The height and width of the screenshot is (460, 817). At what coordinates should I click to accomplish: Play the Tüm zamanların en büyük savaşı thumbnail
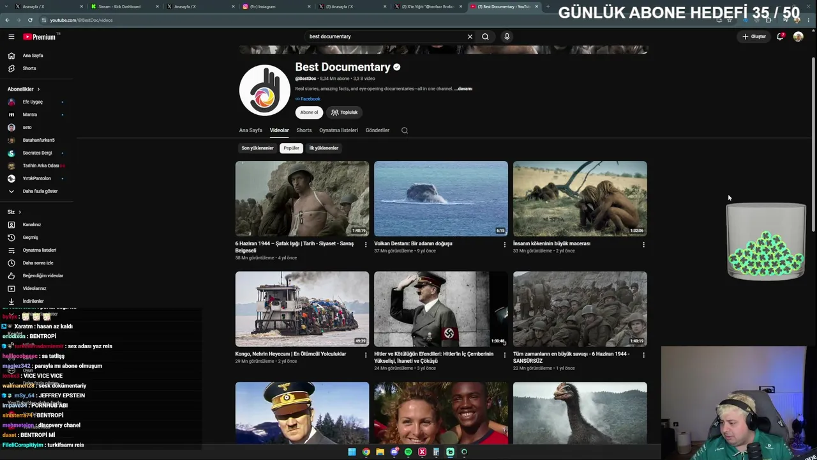click(580, 309)
